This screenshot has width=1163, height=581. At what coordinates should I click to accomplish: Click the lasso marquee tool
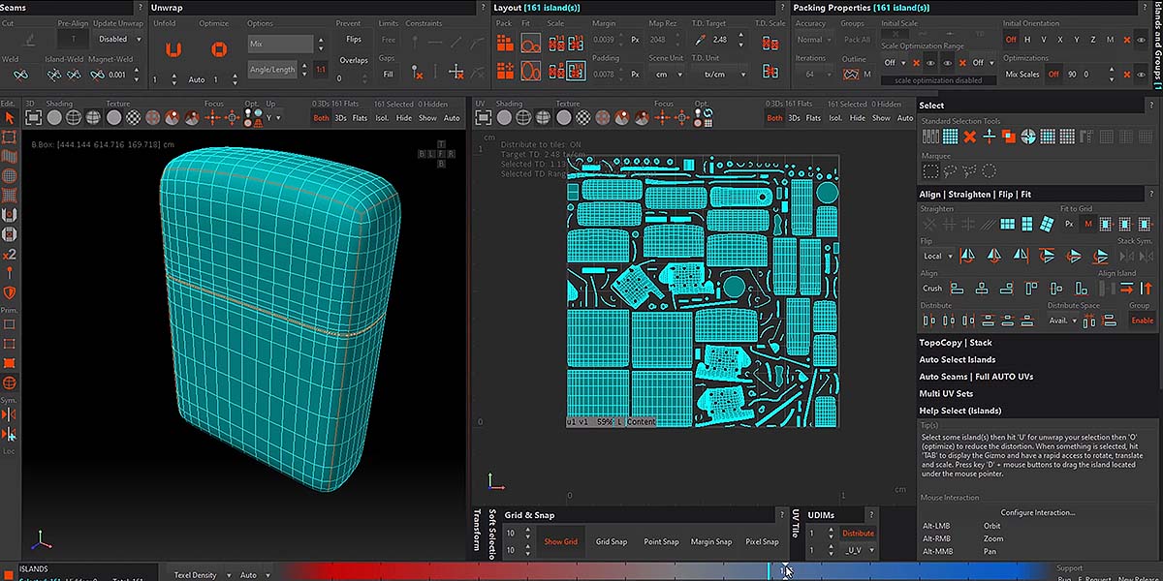tap(950, 171)
